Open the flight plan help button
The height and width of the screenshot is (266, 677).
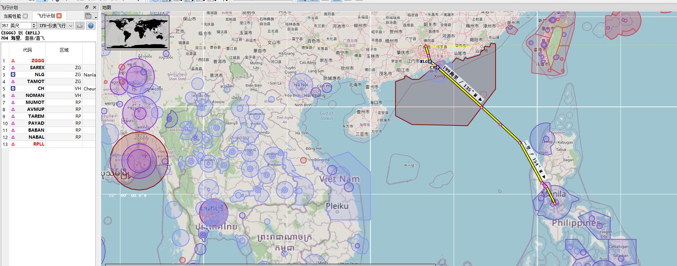(x=91, y=26)
